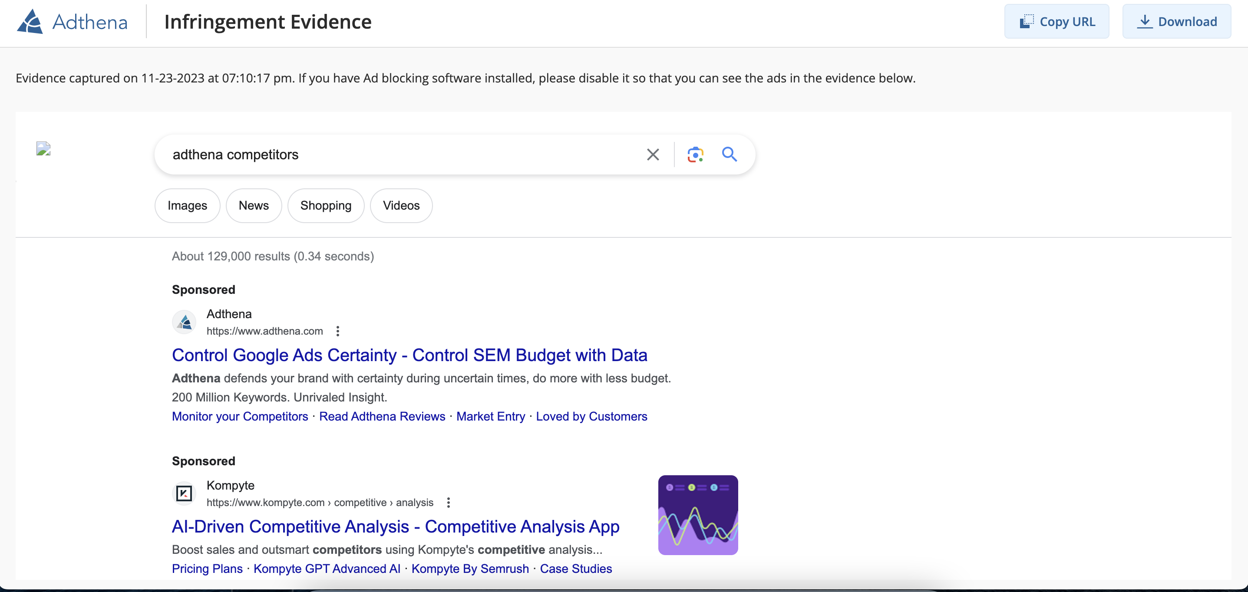The image size is (1248, 592).
Task: Open the Case Studies sitelink
Action: [575, 569]
